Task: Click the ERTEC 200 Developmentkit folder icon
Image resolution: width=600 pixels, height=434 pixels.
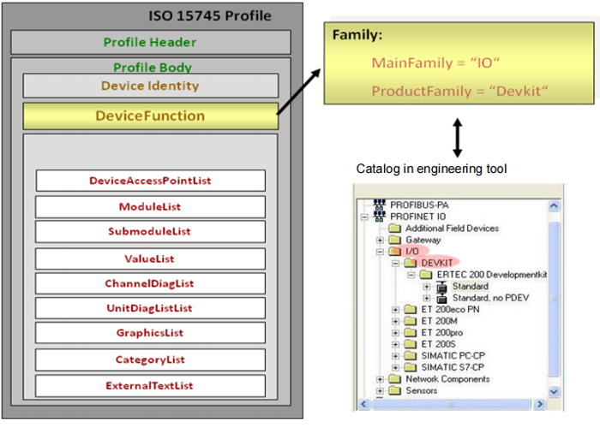Action: click(x=427, y=275)
